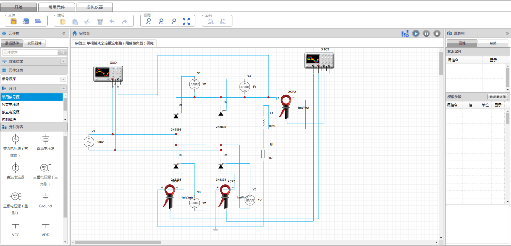Collapse the 元件库 panel
The image size is (511, 246).
(x=64, y=33)
